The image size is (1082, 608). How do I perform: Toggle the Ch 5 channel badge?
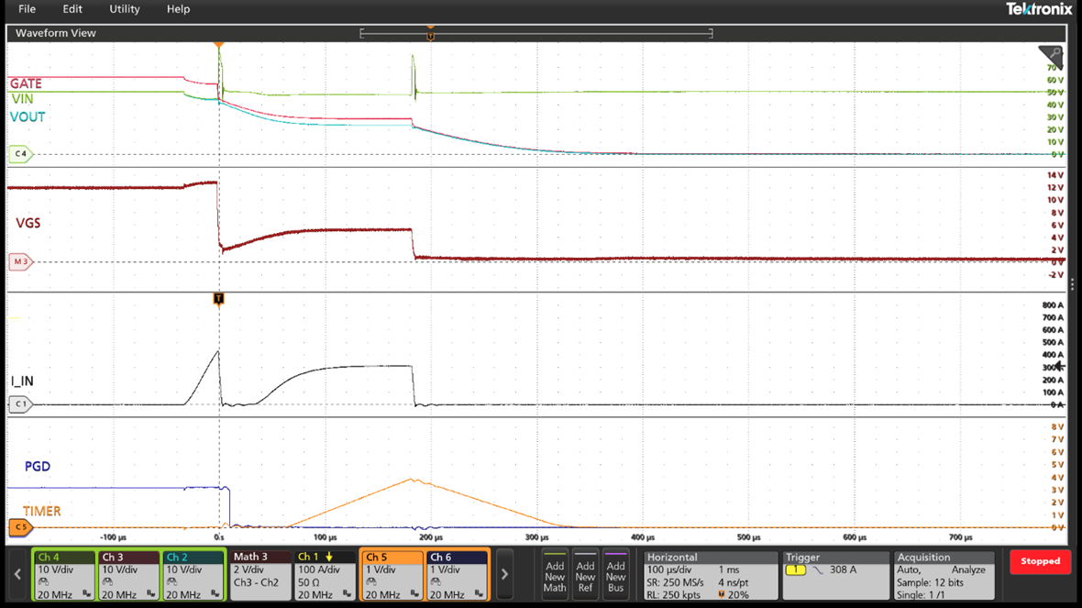coord(392,575)
